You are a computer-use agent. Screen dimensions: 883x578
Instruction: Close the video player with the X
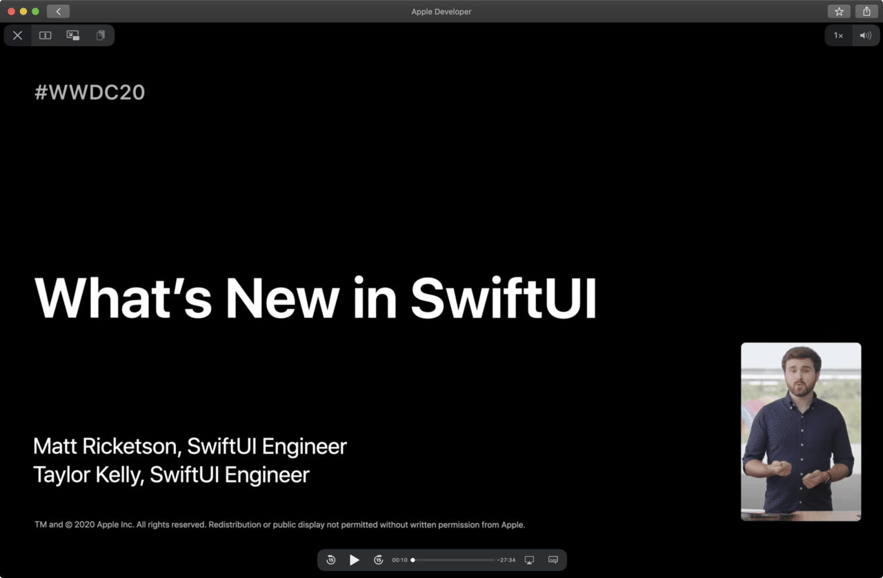[x=18, y=35]
